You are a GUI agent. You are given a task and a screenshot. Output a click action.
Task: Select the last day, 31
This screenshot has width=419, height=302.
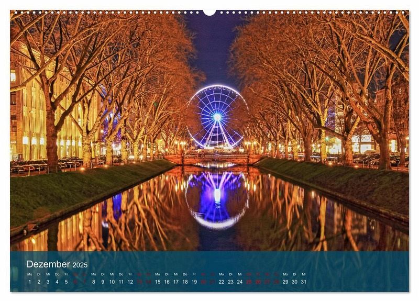pos(303,282)
